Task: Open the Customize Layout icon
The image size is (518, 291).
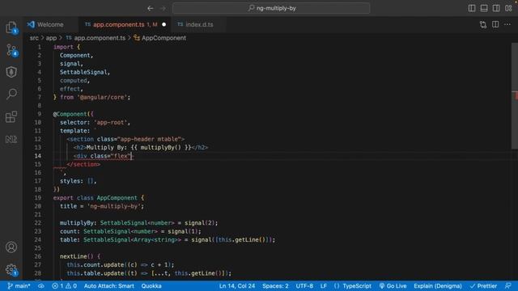Action: click(x=508, y=8)
